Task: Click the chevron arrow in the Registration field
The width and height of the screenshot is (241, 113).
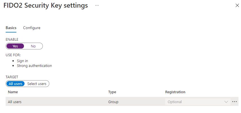Action: 226,102
